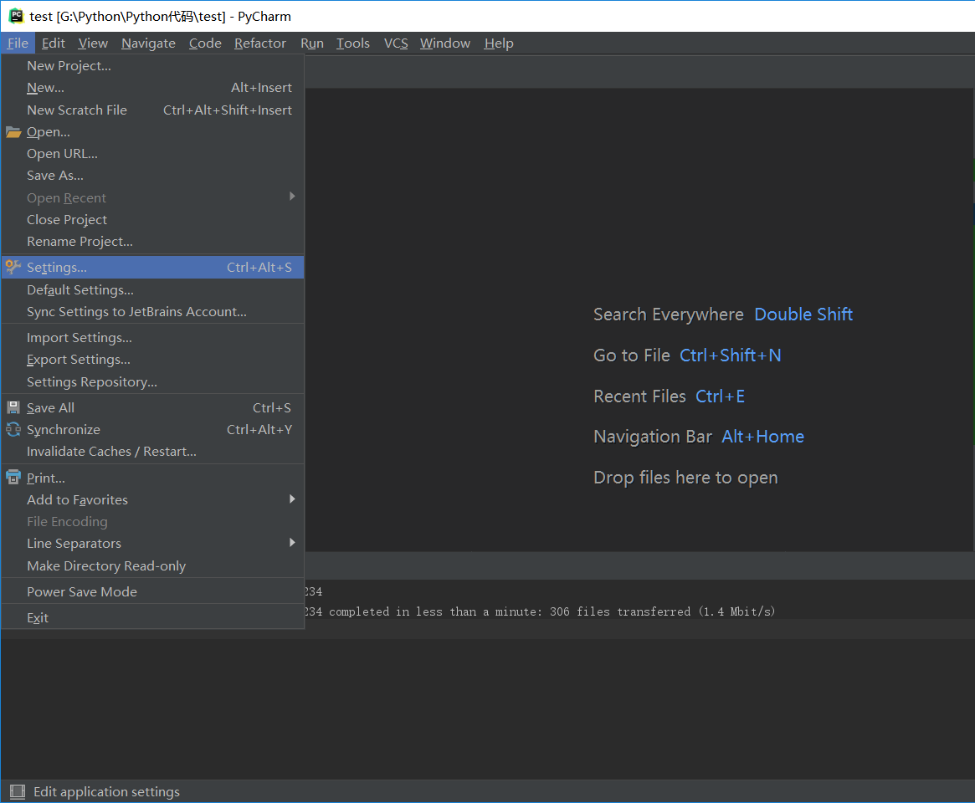Open the Help menu

coord(499,43)
